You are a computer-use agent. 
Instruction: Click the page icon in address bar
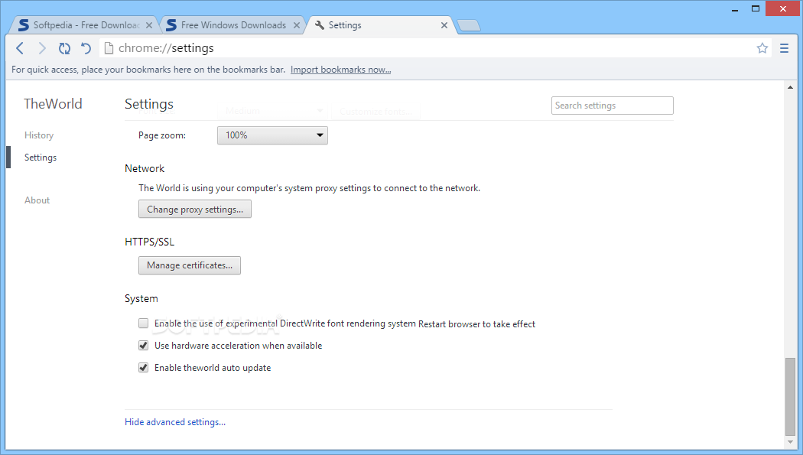click(x=109, y=48)
